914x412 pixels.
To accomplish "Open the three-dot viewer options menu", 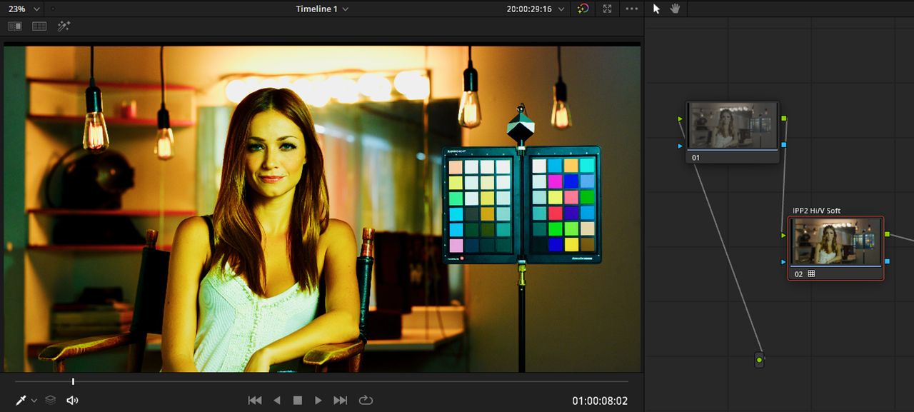I will (632, 9).
